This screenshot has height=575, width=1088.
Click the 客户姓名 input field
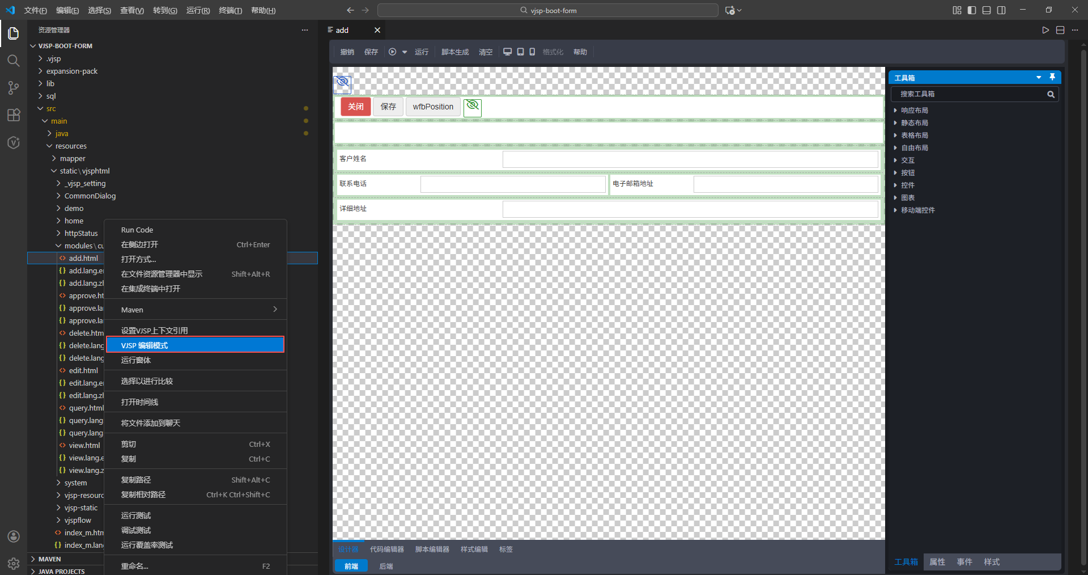[x=689, y=159]
